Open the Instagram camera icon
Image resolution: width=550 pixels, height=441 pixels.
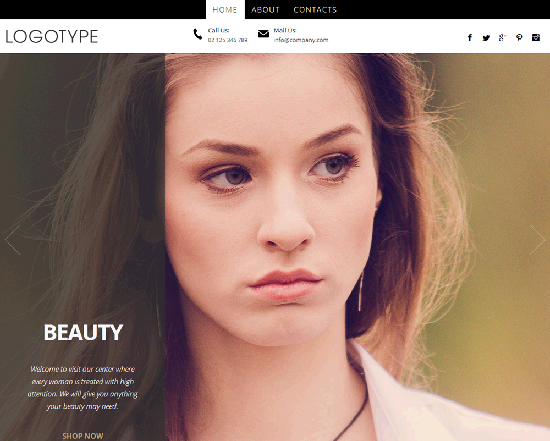click(x=536, y=37)
